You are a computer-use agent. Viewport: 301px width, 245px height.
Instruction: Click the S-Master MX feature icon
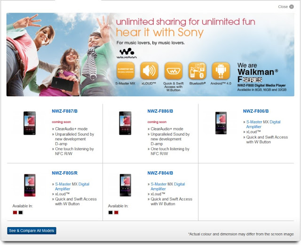tap(126, 70)
